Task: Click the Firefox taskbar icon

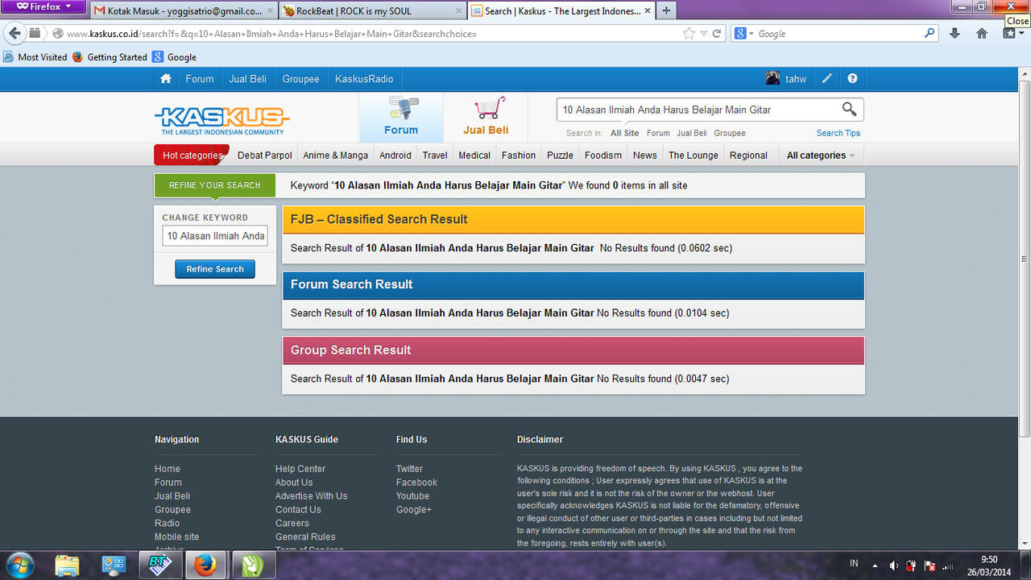Action: 205,565
